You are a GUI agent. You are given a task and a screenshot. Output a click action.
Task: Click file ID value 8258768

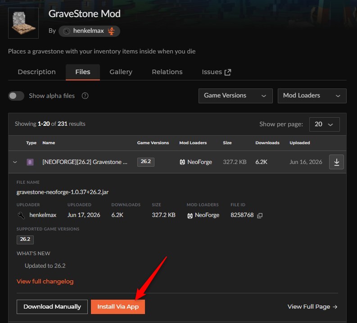pos(242,215)
